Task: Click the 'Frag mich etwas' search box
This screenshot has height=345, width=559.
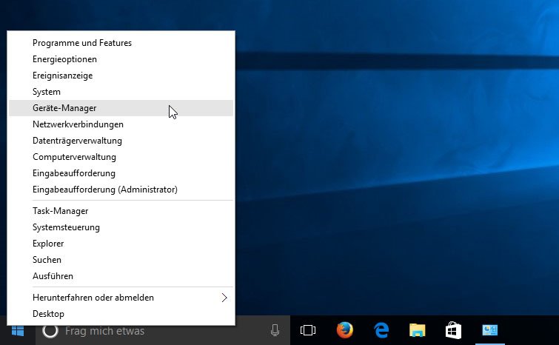Action: click(155, 331)
